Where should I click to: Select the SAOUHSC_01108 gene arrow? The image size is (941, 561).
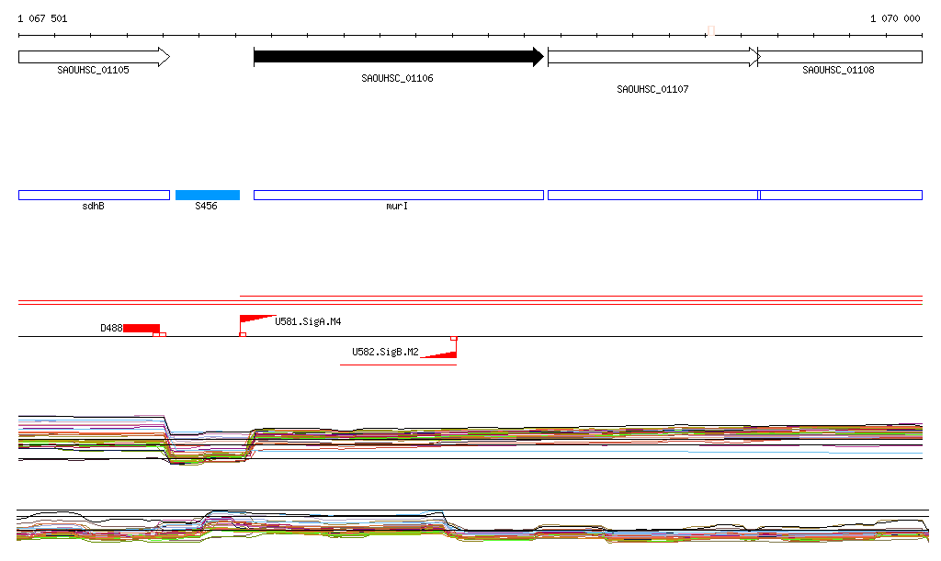840,57
